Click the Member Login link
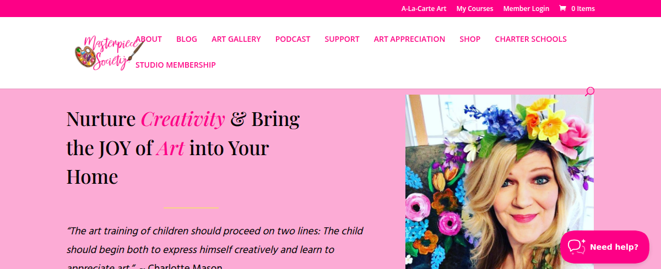This screenshot has width=661, height=269. [526, 8]
